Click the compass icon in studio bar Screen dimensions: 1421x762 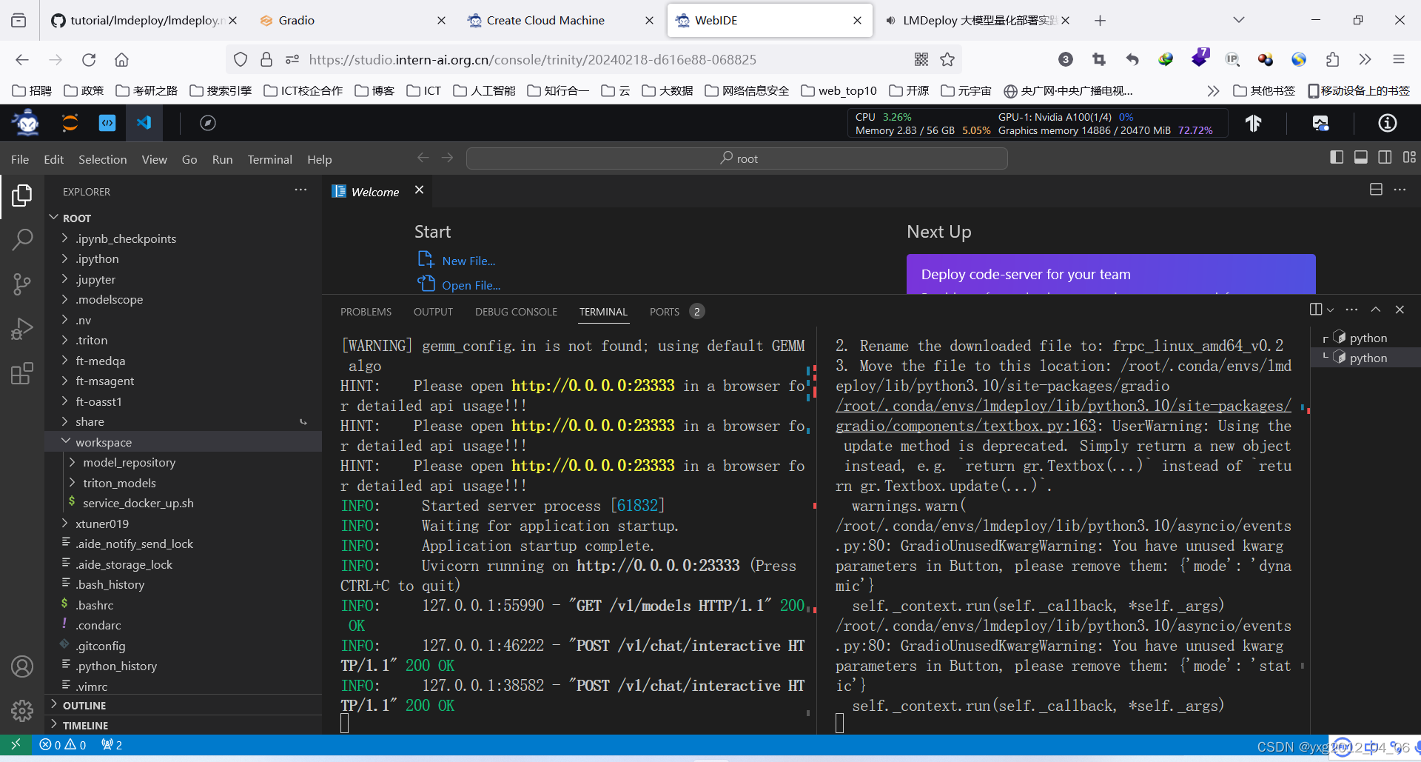click(x=208, y=123)
